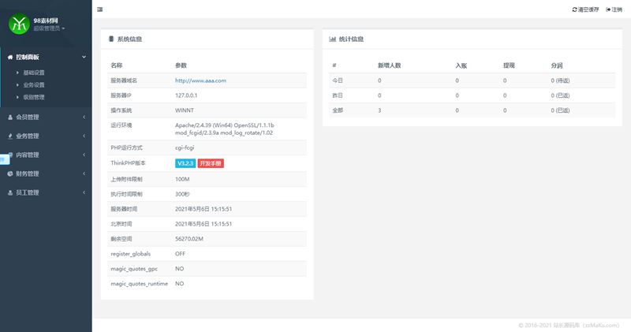This screenshot has width=631, height=332.
Task: Open the http://www.aaa.com server domain link
Action: pos(200,80)
